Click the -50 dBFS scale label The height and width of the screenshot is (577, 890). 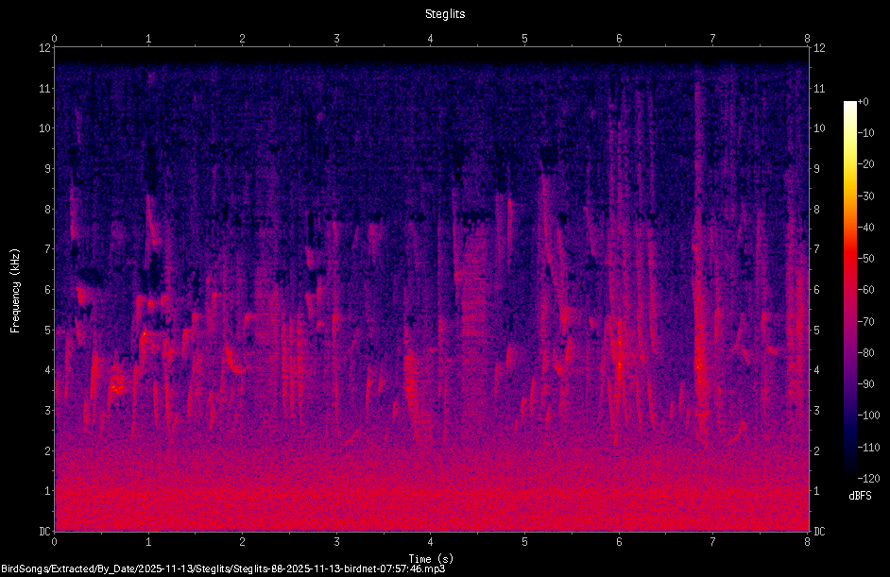[866, 259]
